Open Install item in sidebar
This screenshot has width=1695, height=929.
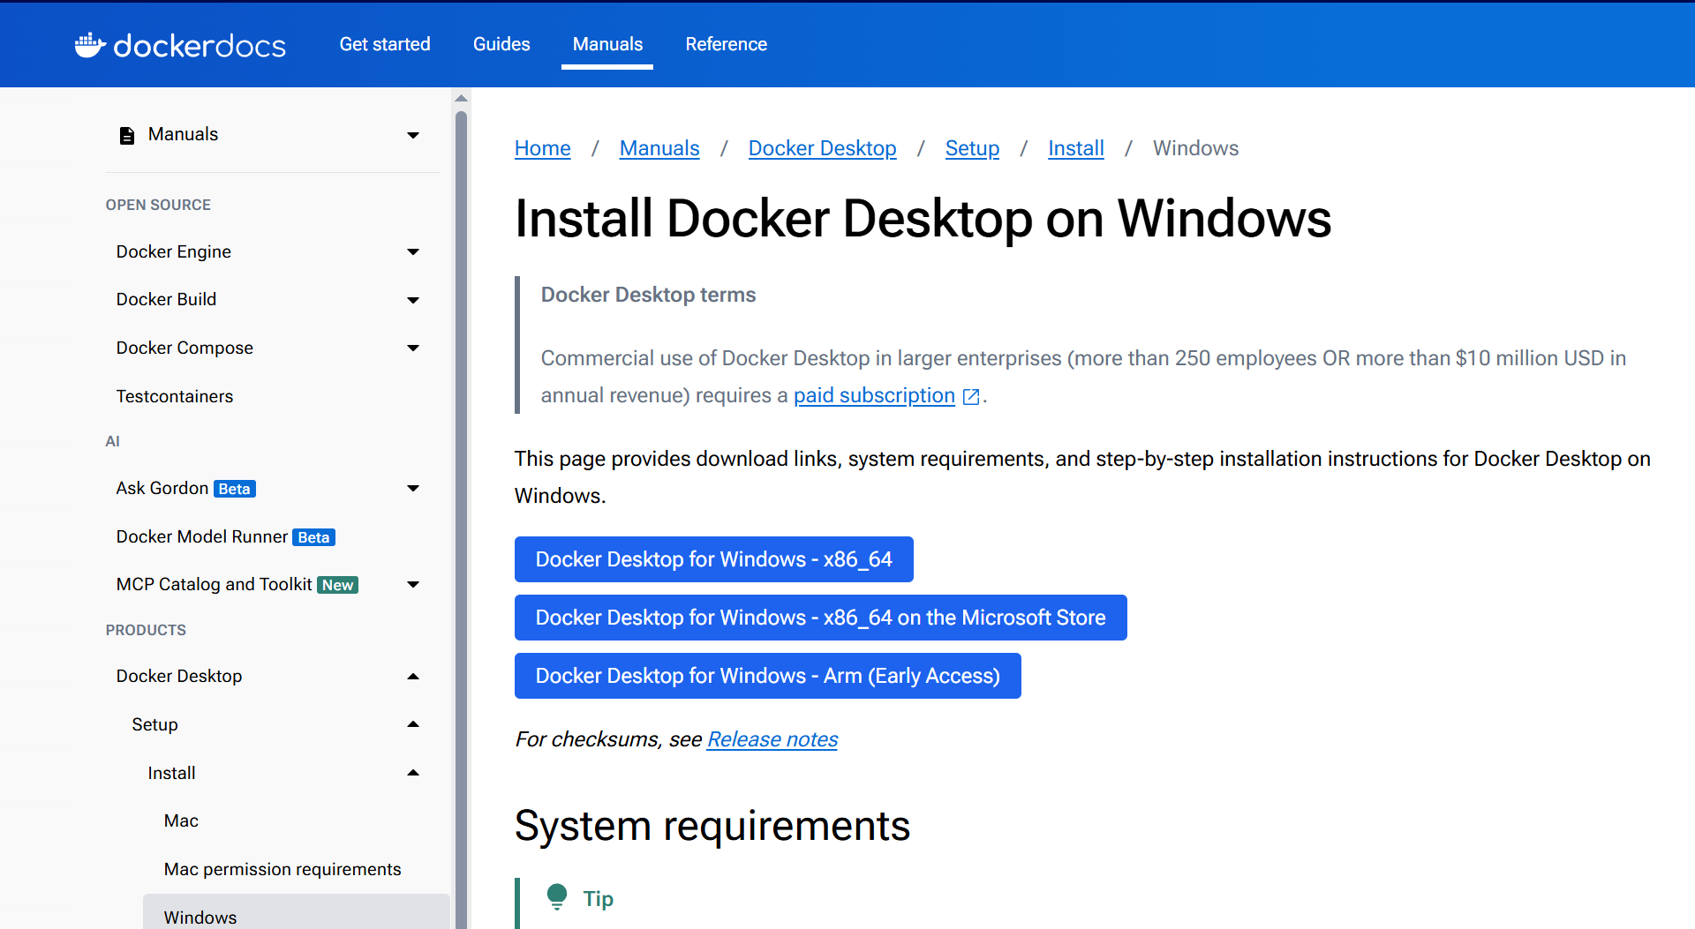tap(172, 773)
